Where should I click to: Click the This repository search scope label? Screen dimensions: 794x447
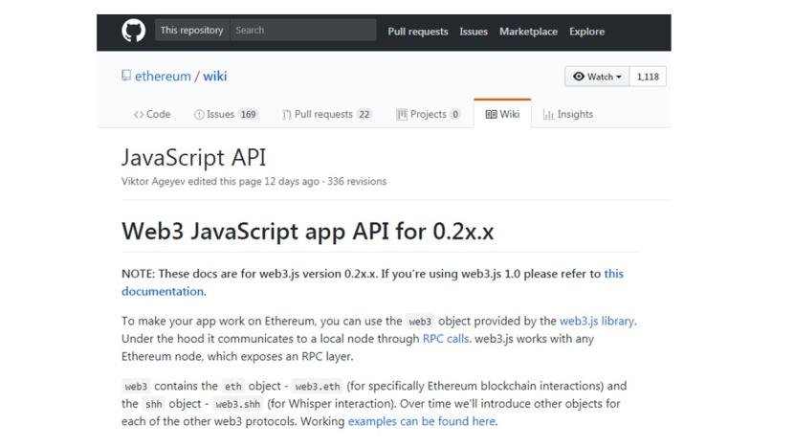coord(191,31)
